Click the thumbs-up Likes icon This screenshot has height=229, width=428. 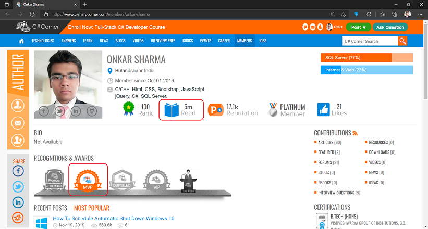[323, 110]
